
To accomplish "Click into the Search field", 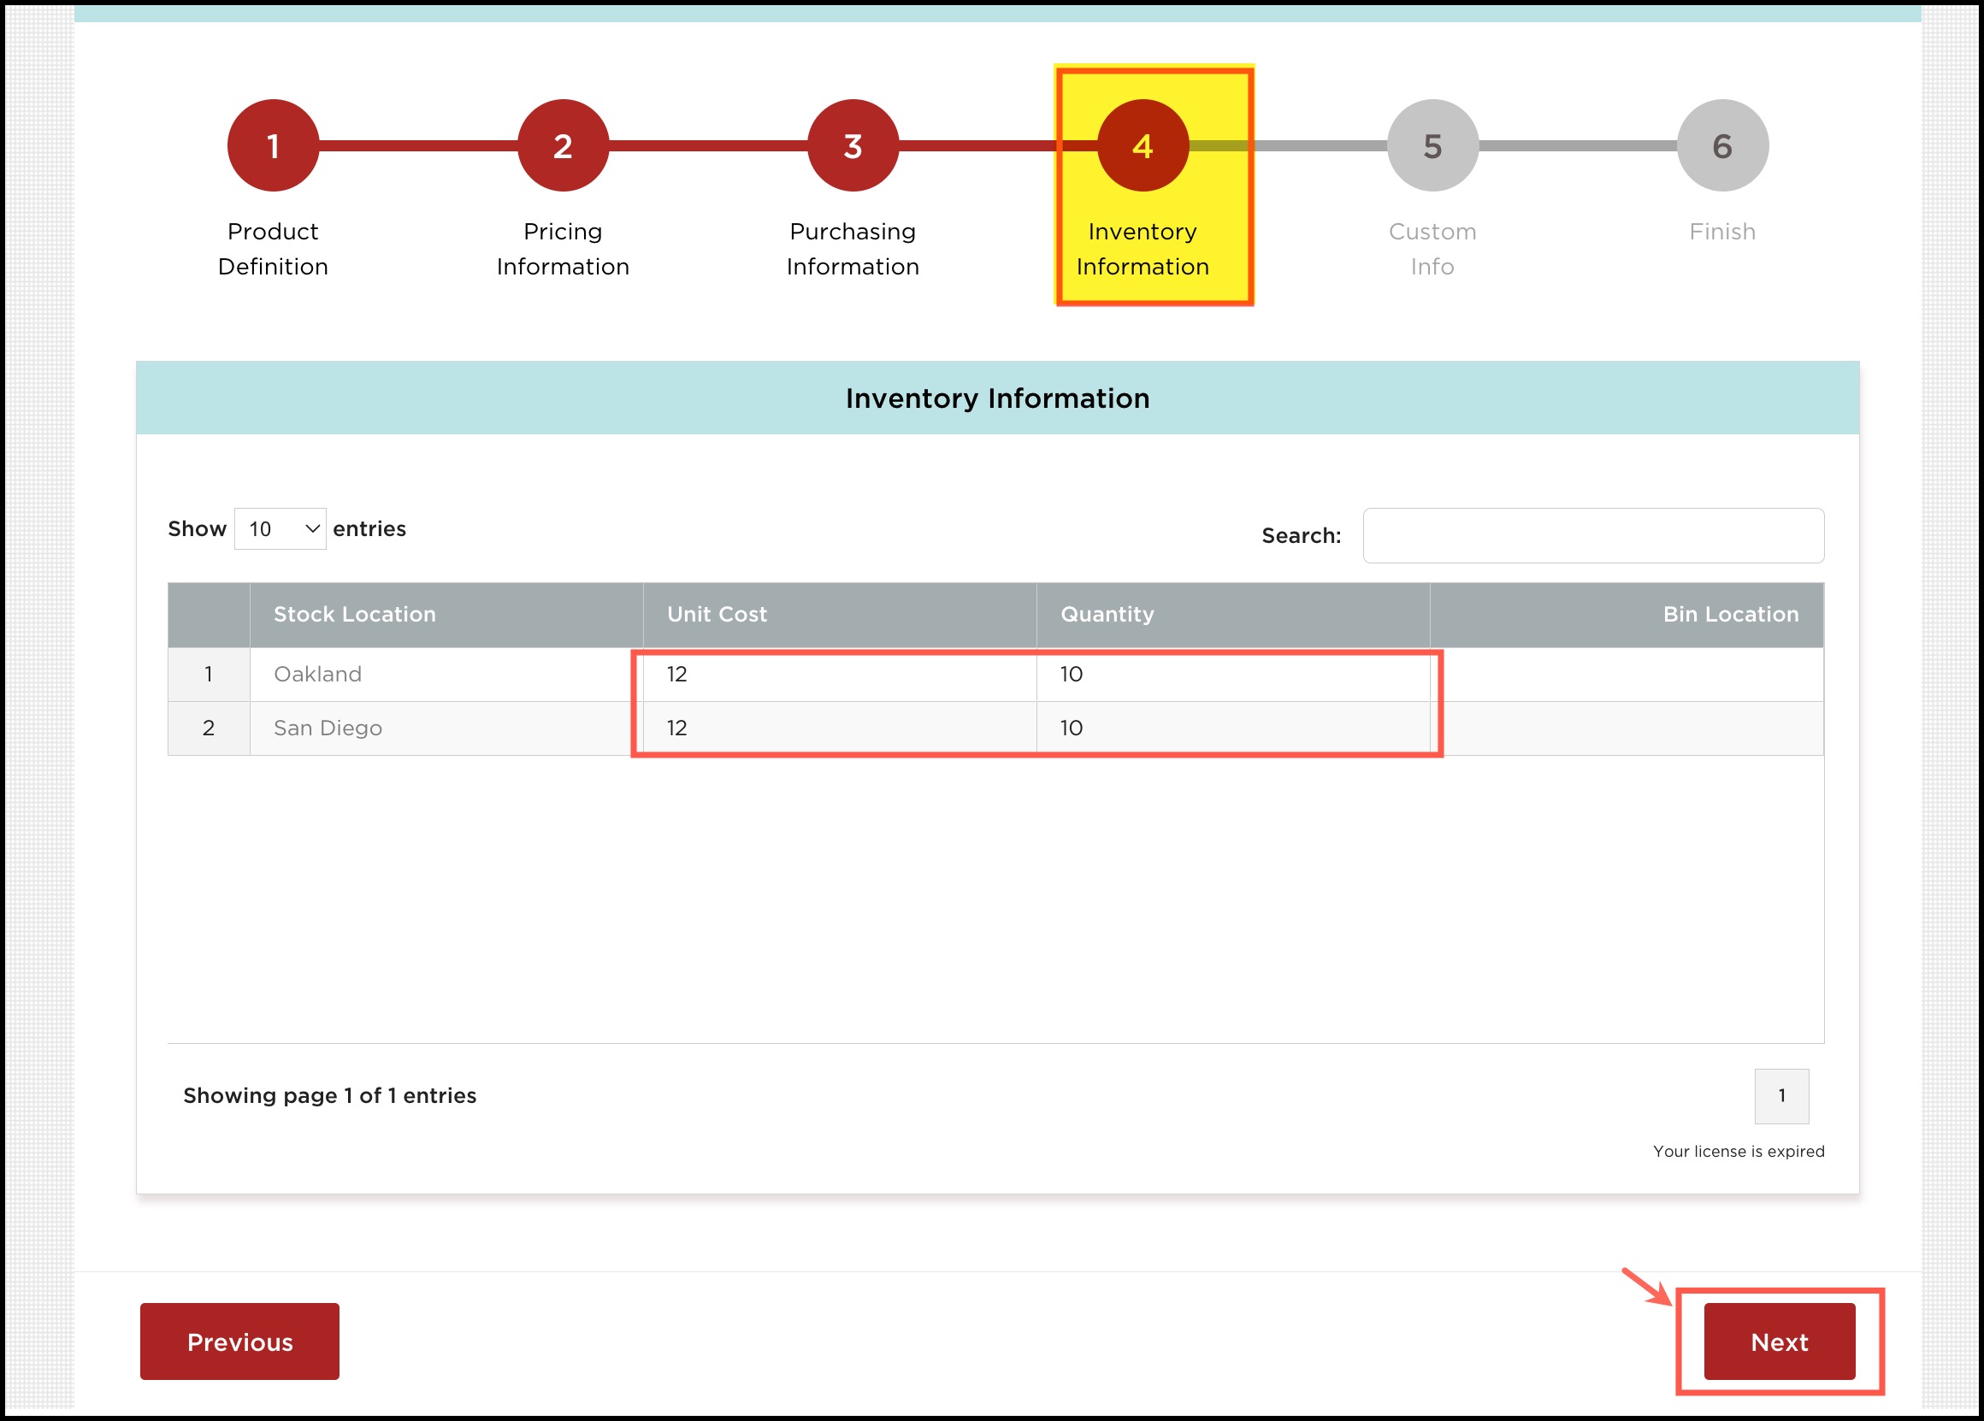I will (1592, 535).
